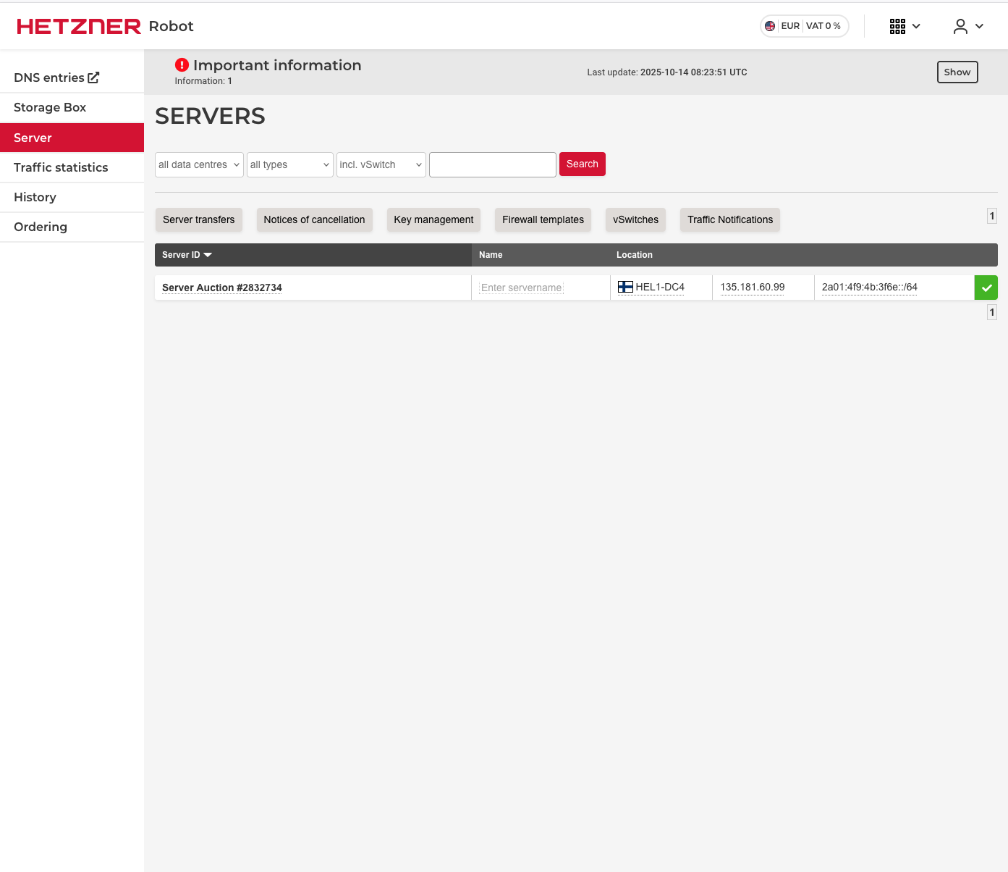The height and width of the screenshot is (872, 1008).
Task: Open Traffic statistics in sidebar
Action: pyautogui.click(x=61, y=167)
